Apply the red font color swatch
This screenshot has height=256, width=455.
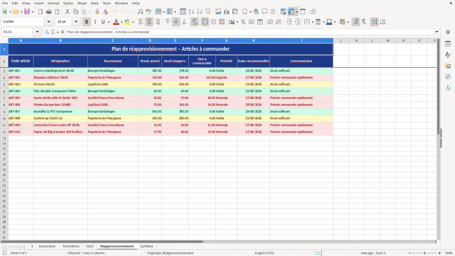116,22
